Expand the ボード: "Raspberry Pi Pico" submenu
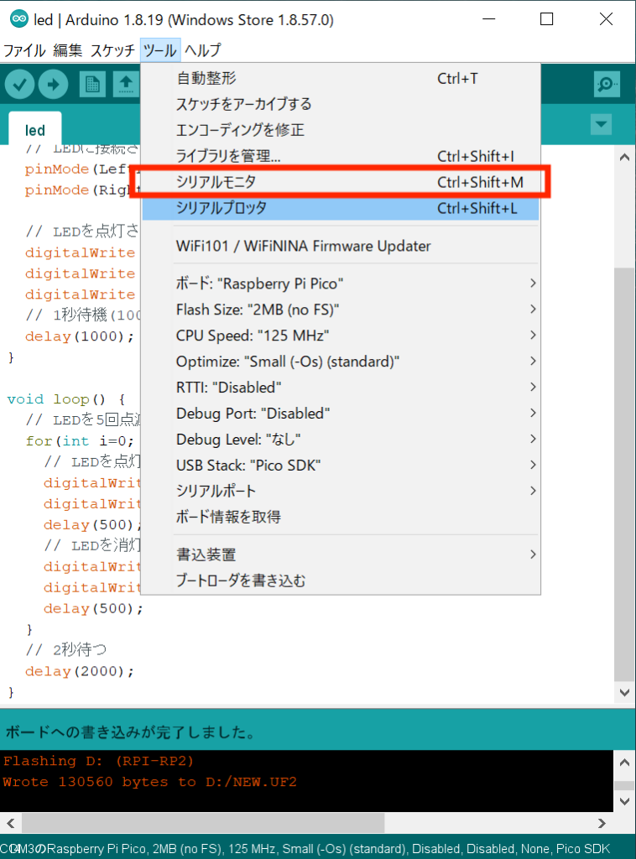The height and width of the screenshot is (859, 636). point(340,284)
